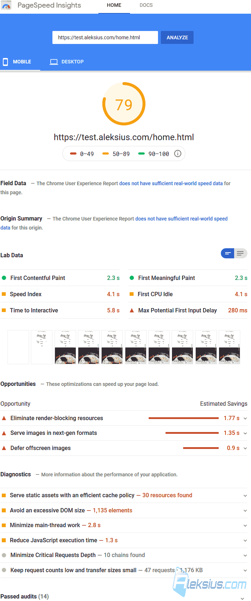The image size is (251, 601).
Task: Expand Eliminate render-blocking resources chevron
Action: [245, 418]
